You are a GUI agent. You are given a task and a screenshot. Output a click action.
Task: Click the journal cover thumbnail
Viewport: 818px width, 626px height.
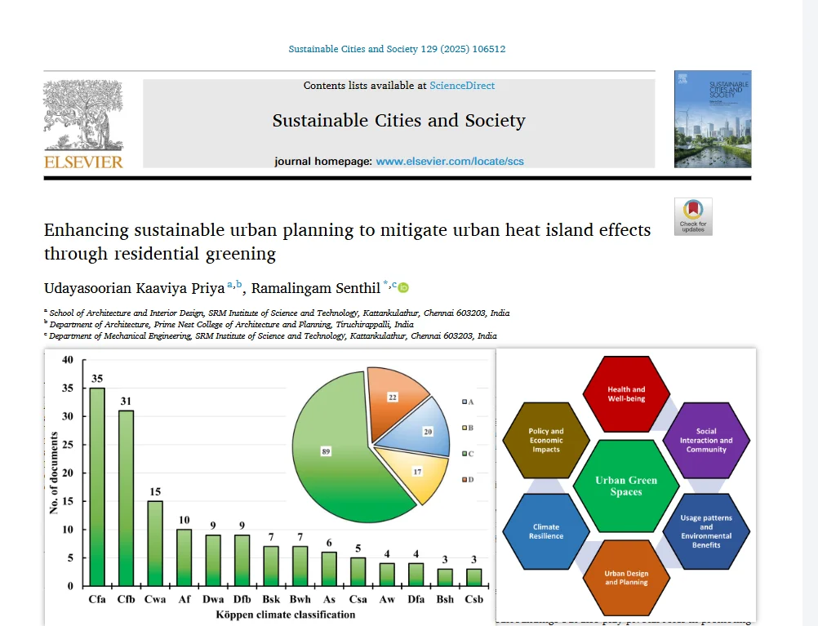point(713,119)
